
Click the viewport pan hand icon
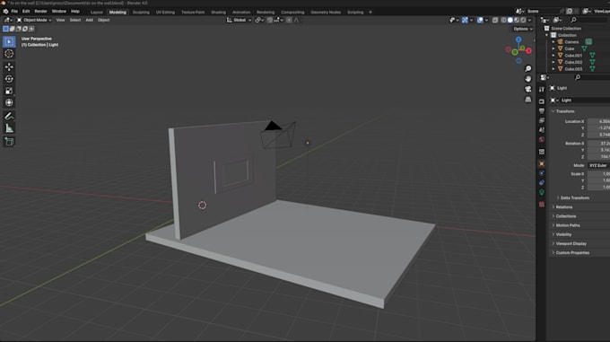[x=527, y=79]
